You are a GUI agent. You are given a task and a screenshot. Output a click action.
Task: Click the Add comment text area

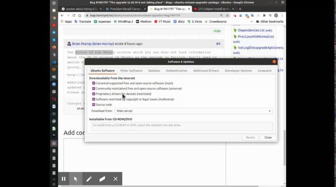[x=144, y=161]
